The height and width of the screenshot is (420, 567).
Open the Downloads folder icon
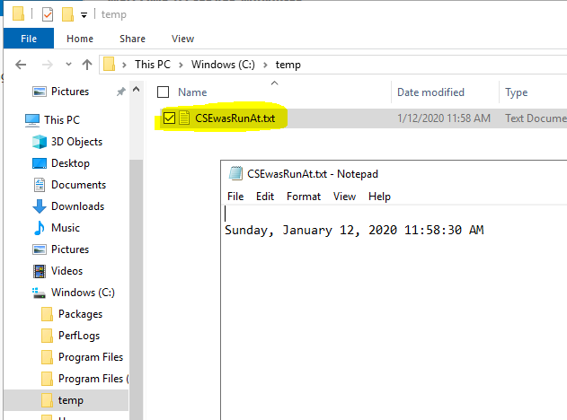[x=40, y=206]
